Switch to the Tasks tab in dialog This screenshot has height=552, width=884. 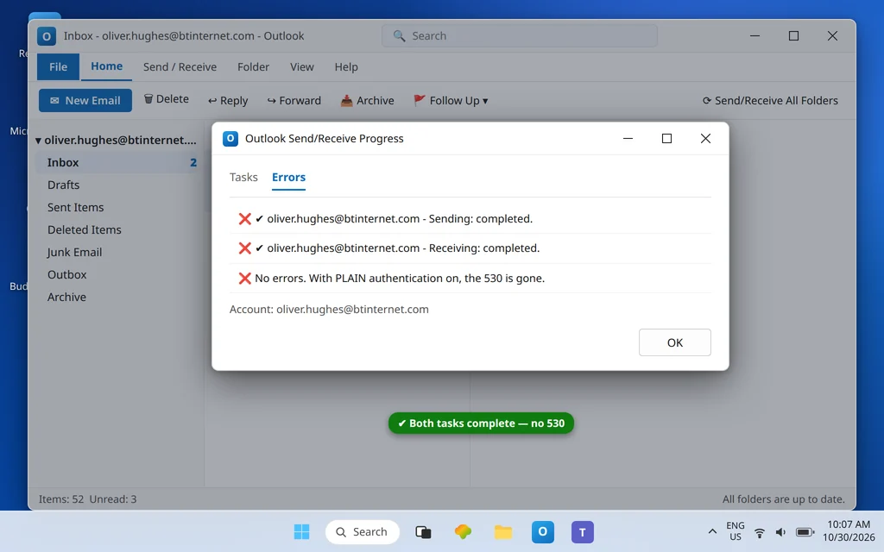click(x=243, y=177)
